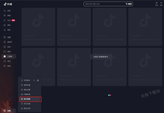Open 音乐 music category
Image resolution: width=164 pixels, height=113 pixels.
(x=9, y=61)
